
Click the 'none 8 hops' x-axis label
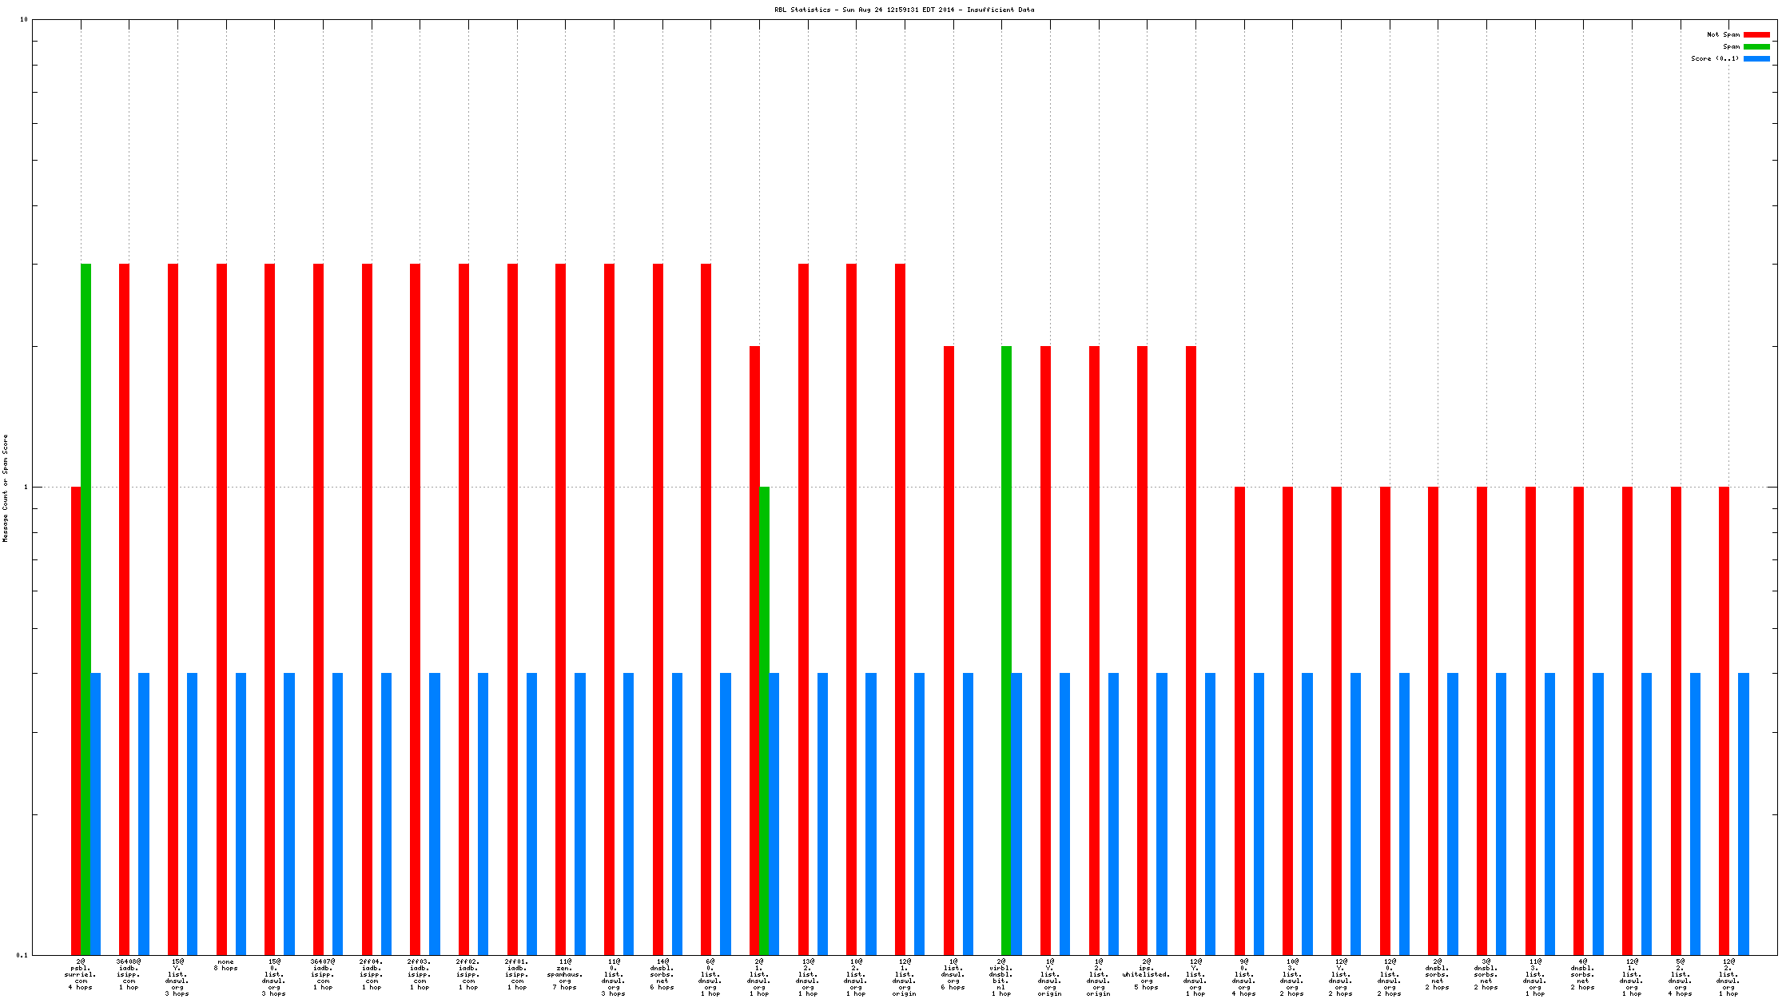tap(225, 965)
